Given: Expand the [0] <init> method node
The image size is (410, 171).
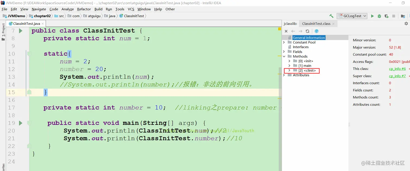Looking at the screenshot, I should (x=289, y=61).
